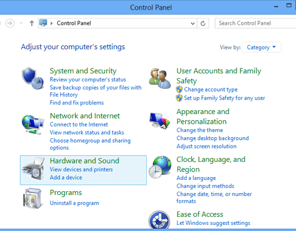Open the System and Security shield icon
The width and height of the screenshot is (296, 231).
33,78
